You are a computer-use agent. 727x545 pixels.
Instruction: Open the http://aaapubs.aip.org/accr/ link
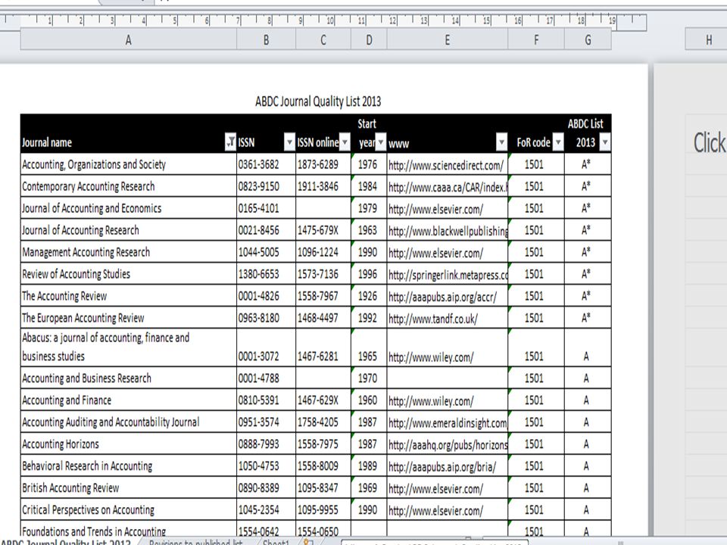[442, 297]
